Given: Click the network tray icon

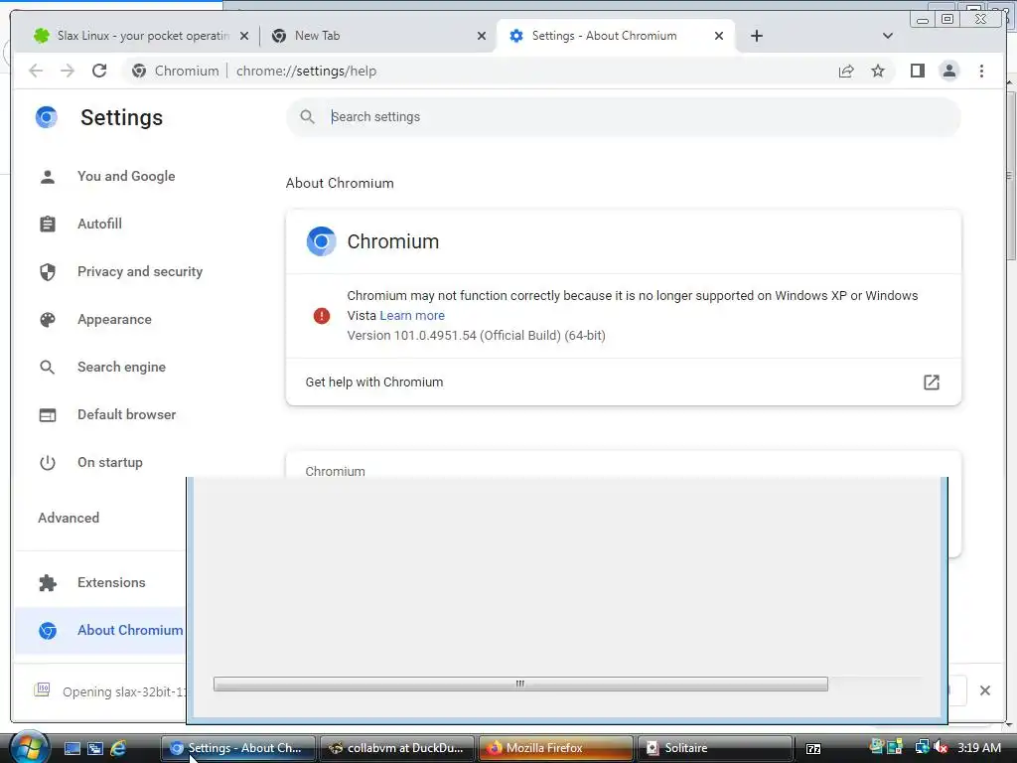Looking at the screenshot, I should click(x=922, y=748).
